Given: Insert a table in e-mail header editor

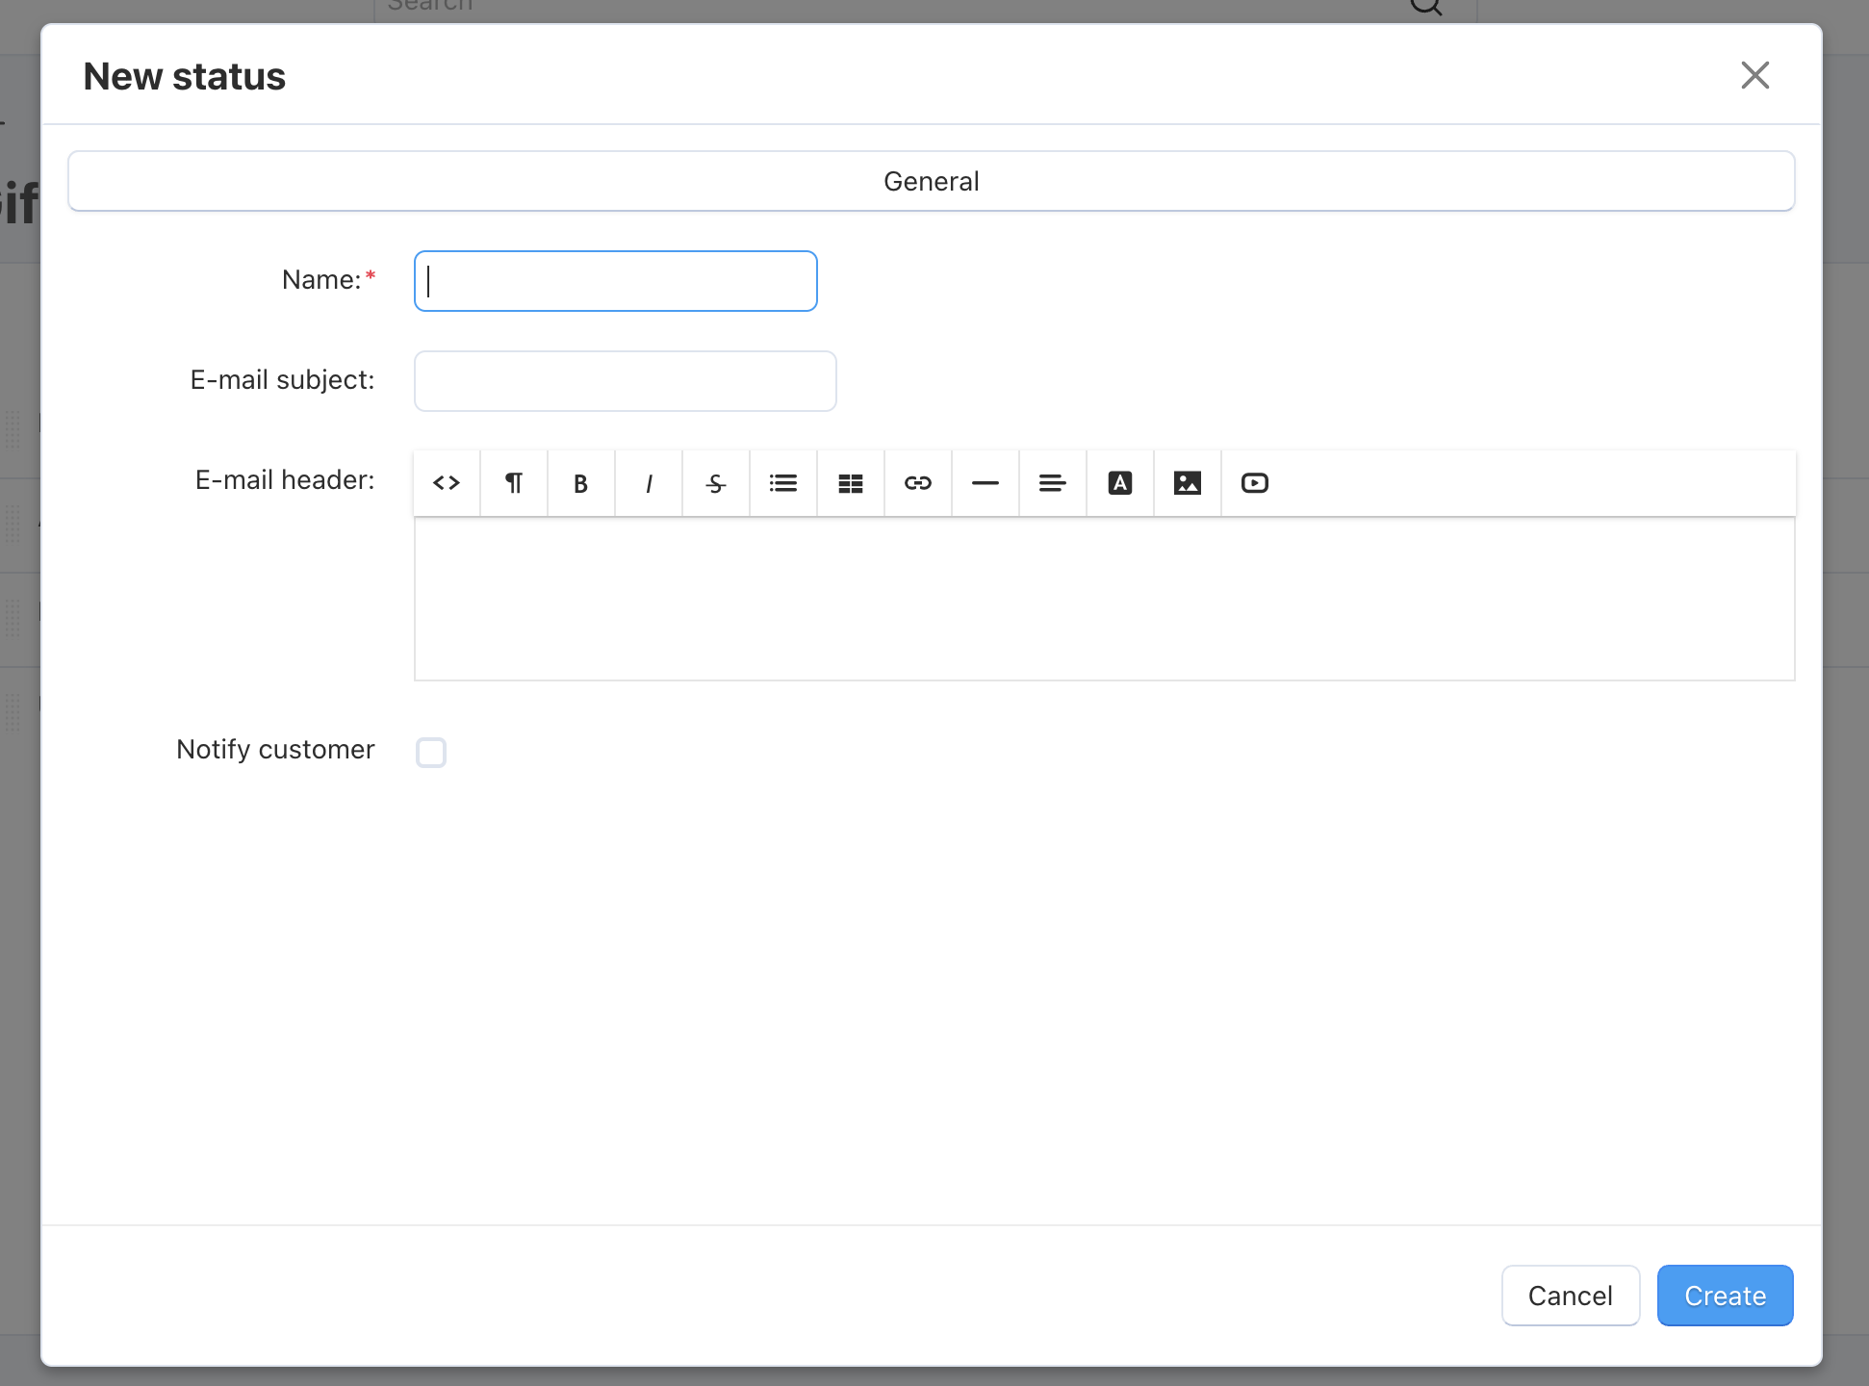Looking at the screenshot, I should coord(851,483).
